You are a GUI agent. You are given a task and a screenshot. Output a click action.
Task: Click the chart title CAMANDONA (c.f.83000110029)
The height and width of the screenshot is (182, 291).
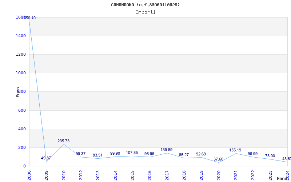[x=145, y=5]
